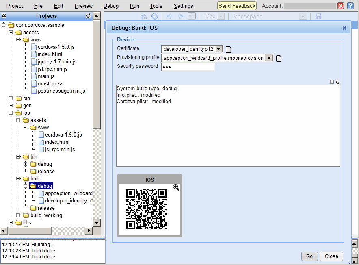
Task: Click the Projects panel vertical scrollbar thumb
Action: [x=97, y=74]
